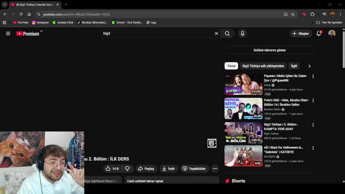Close the Big5 Türkiye browser tab
Viewport: 345px width, 194px height.
[x=57, y=5]
